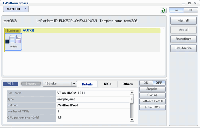Viewport: 200px width, 128px height.
Task: Click the L-Platform ID text
Action: pyautogui.click(x=67, y=21)
